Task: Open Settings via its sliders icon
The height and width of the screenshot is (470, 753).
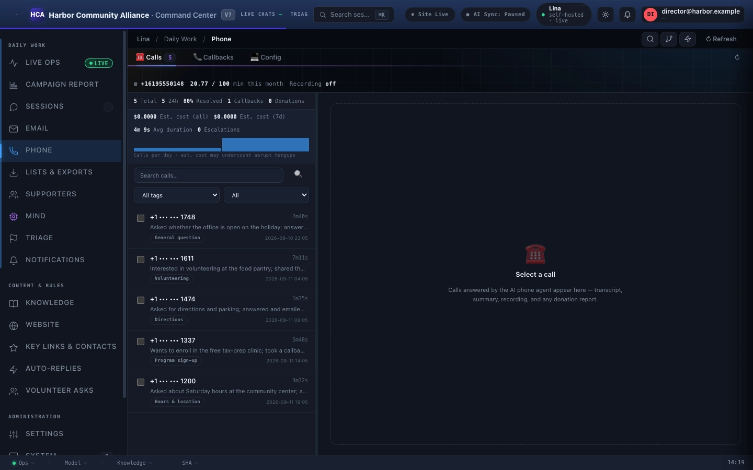Action: pyautogui.click(x=14, y=434)
